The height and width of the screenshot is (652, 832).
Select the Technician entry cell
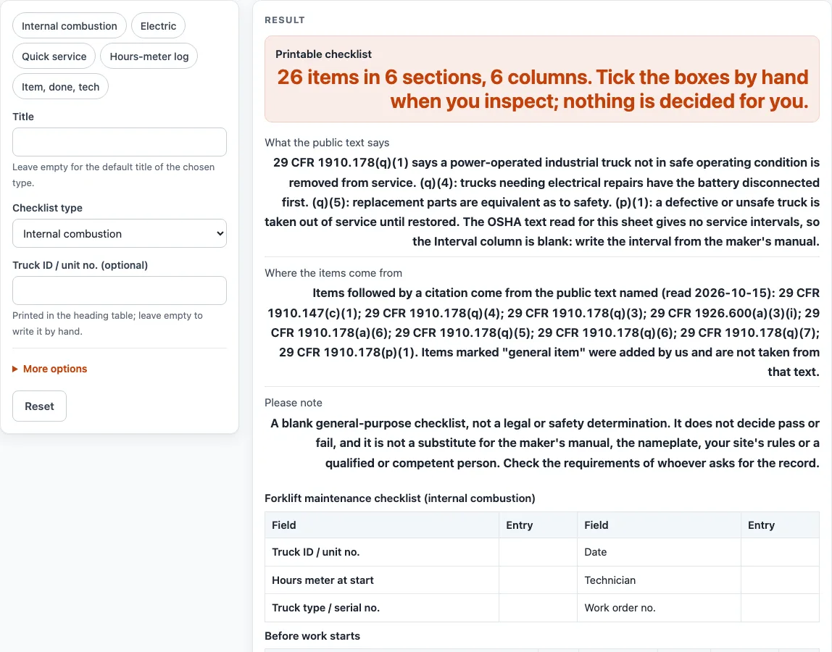point(780,580)
